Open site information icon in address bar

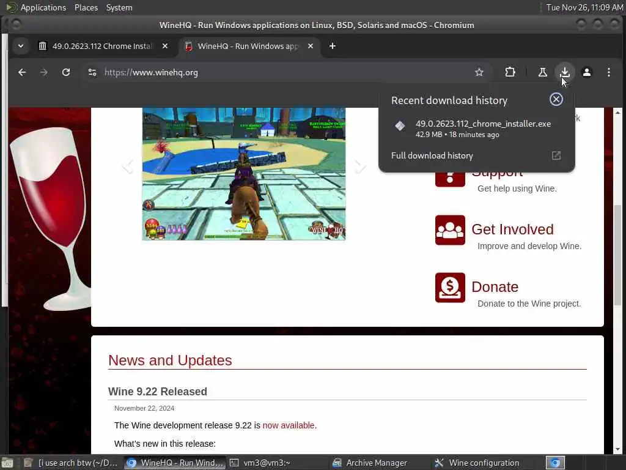pos(92,72)
